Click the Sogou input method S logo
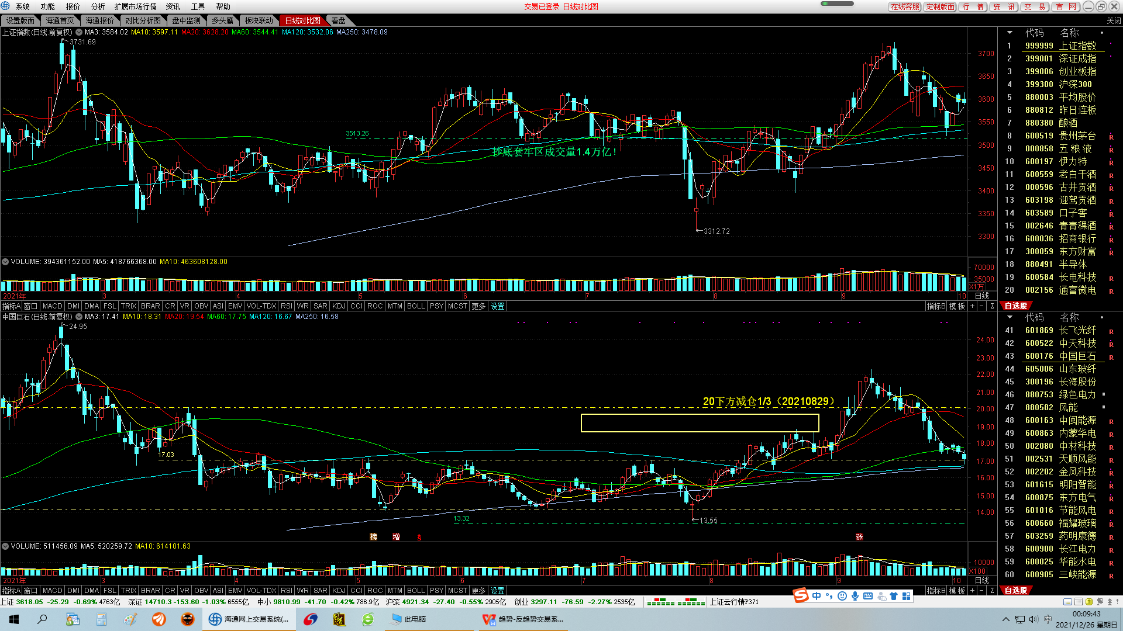This screenshot has height=631, width=1123. tap(801, 595)
